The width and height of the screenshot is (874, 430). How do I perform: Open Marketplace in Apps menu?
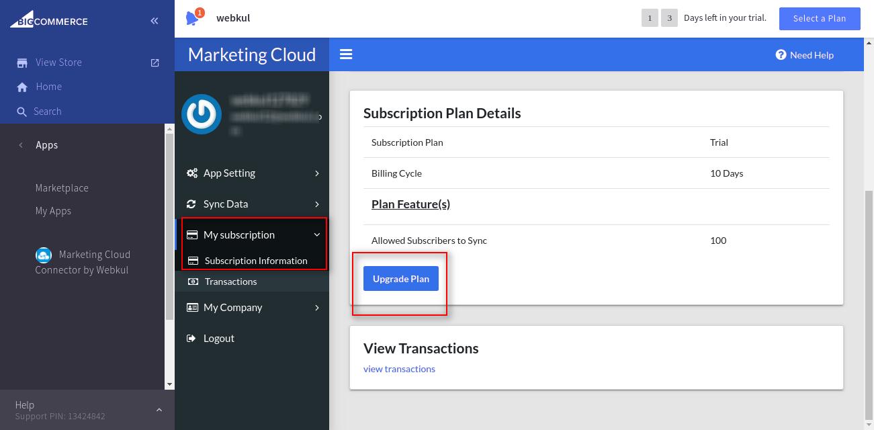(x=62, y=188)
